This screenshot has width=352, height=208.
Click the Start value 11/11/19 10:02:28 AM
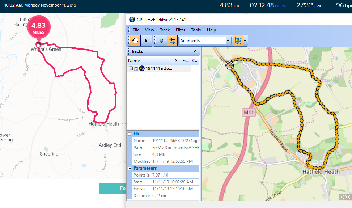tap(175, 182)
